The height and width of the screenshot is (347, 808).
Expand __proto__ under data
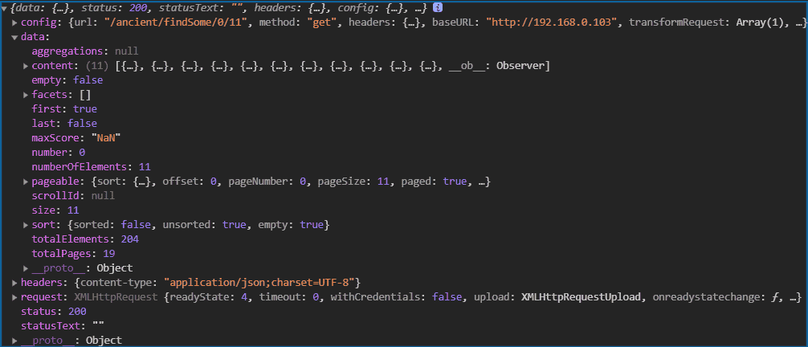26,268
